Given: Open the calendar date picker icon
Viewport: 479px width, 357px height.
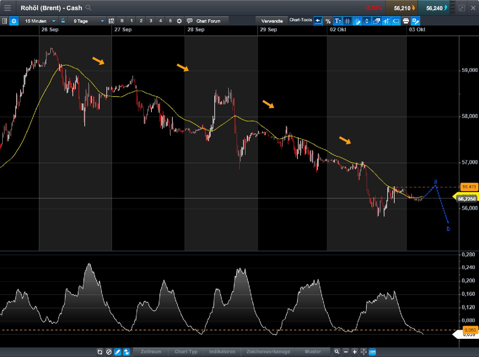Looking at the screenshot, I should coord(111,21).
